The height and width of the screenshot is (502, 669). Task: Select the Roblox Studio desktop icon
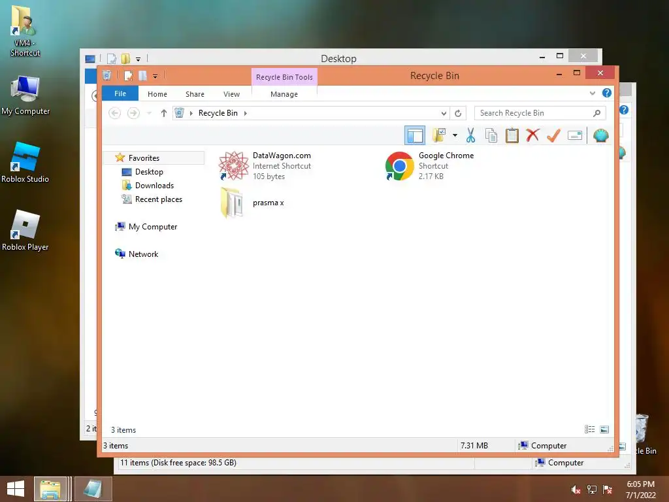point(25,163)
